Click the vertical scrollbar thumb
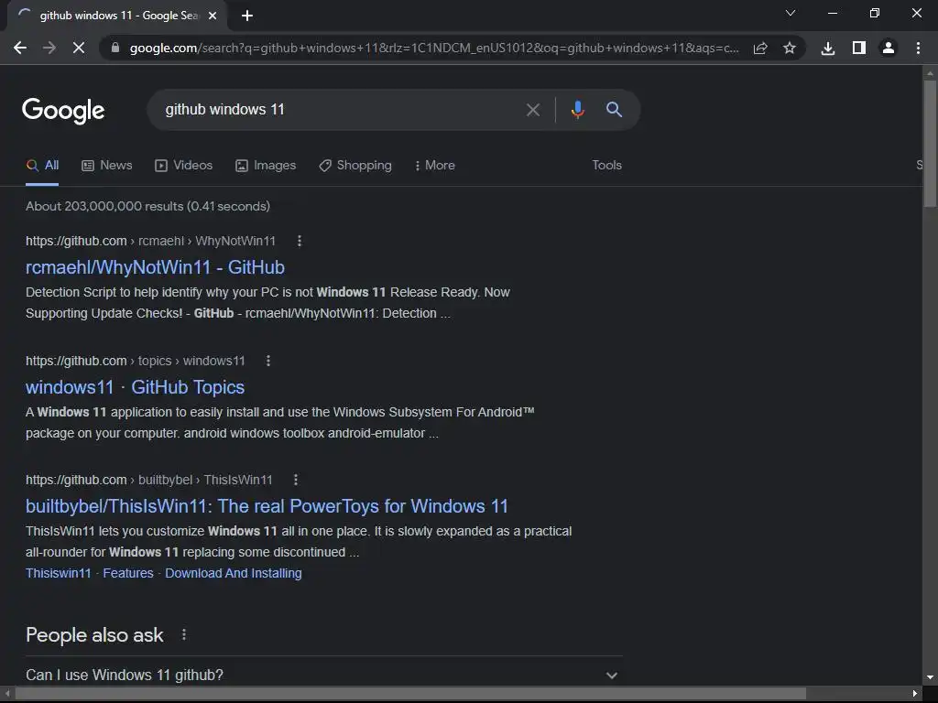Screen dimensions: 938x703 tap(930, 144)
